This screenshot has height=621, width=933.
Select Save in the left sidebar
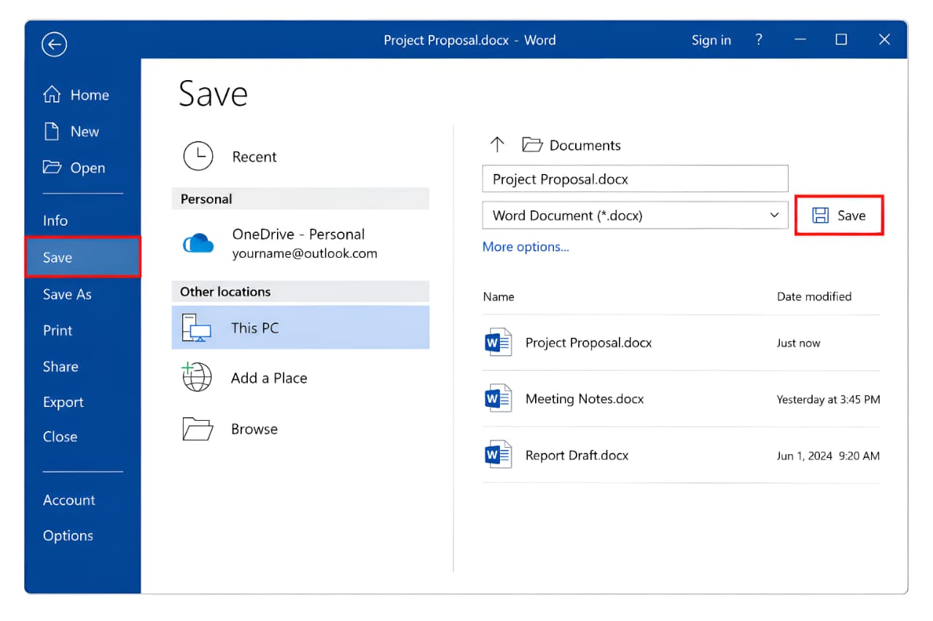point(82,257)
